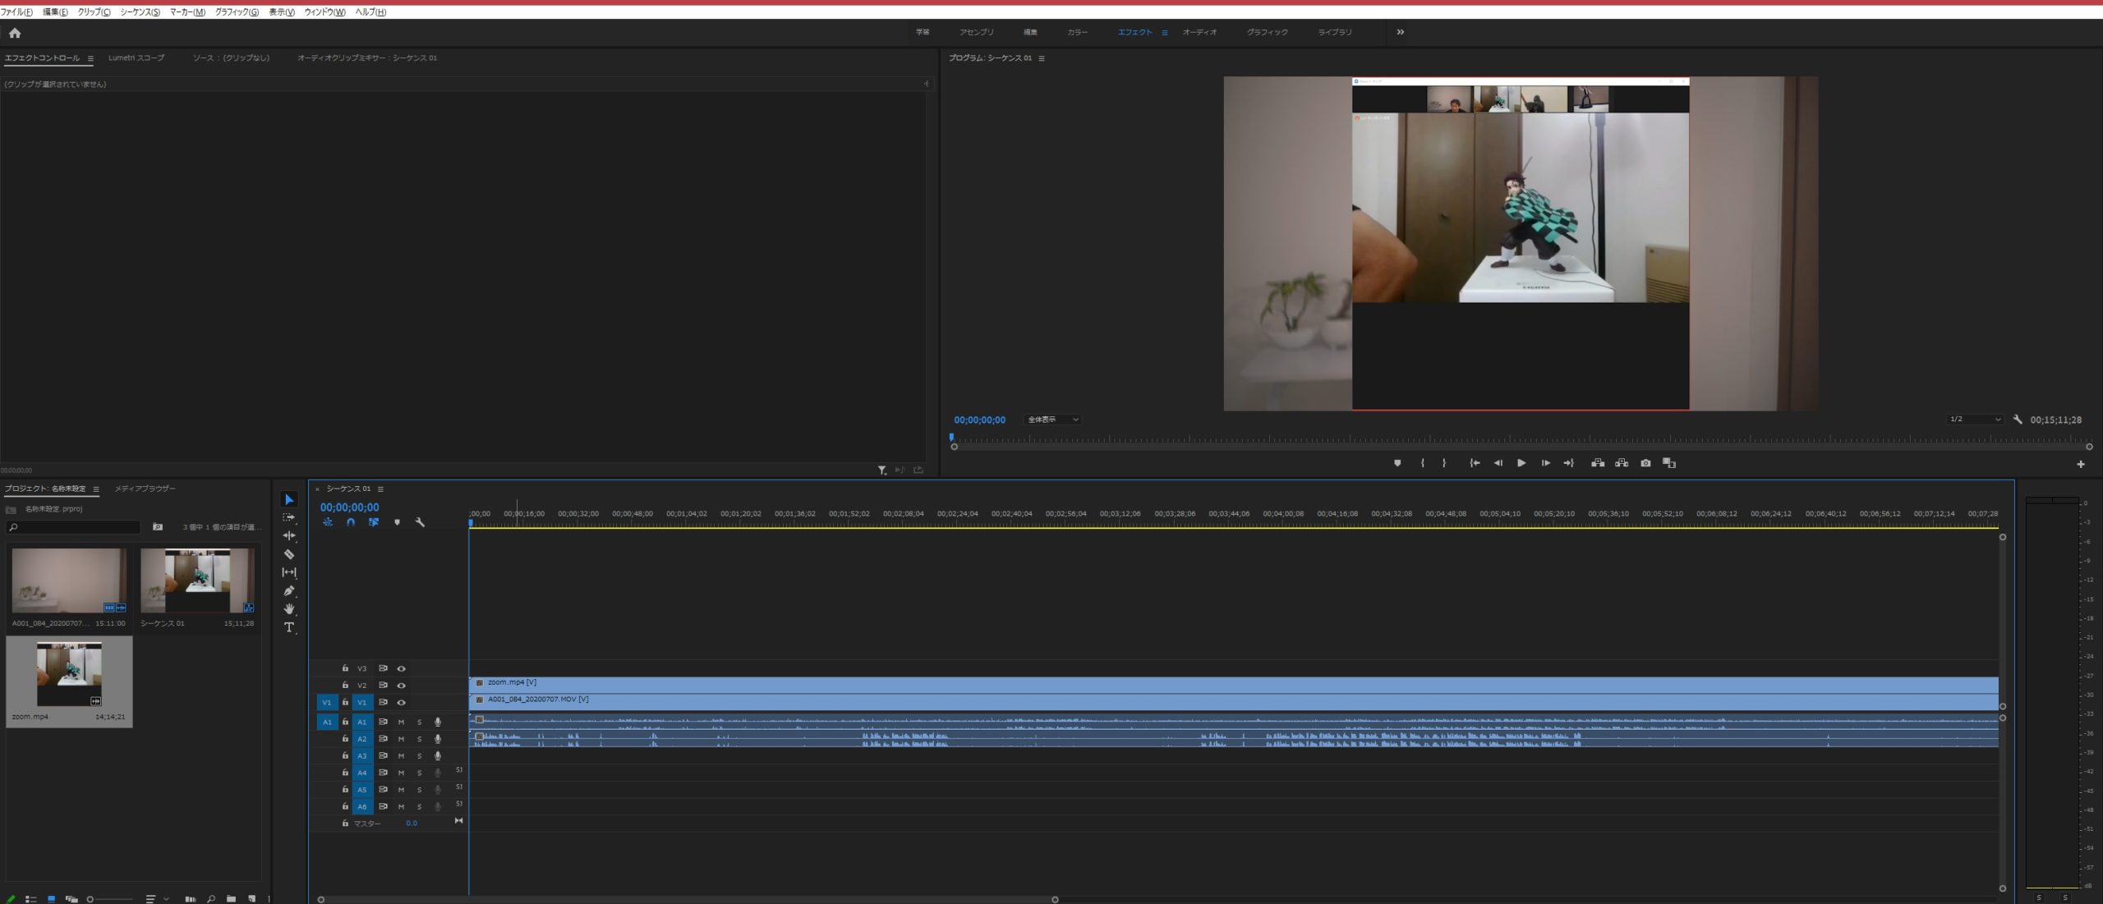Viewport: 2103px width, 904px height.
Task: Select the Type (T) tool
Action: point(289,627)
